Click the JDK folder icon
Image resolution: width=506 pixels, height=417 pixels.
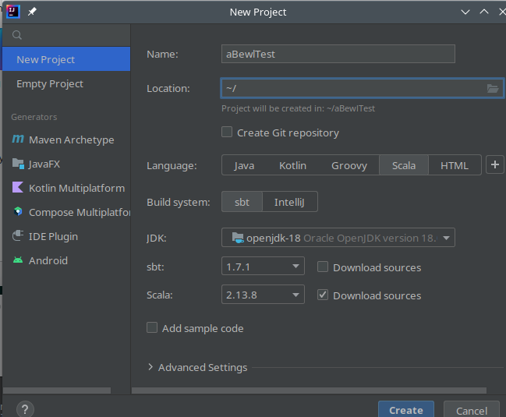238,238
